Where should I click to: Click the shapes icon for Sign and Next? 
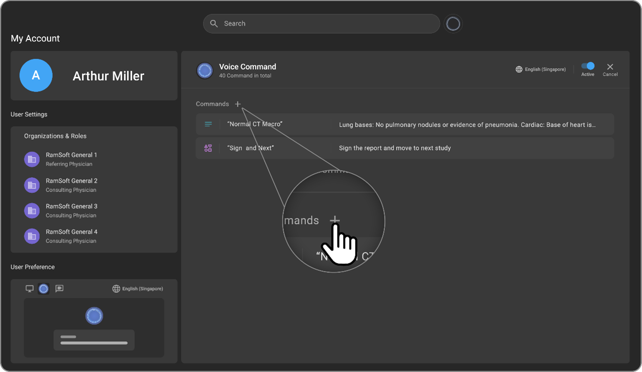pyautogui.click(x=208, y=148)
